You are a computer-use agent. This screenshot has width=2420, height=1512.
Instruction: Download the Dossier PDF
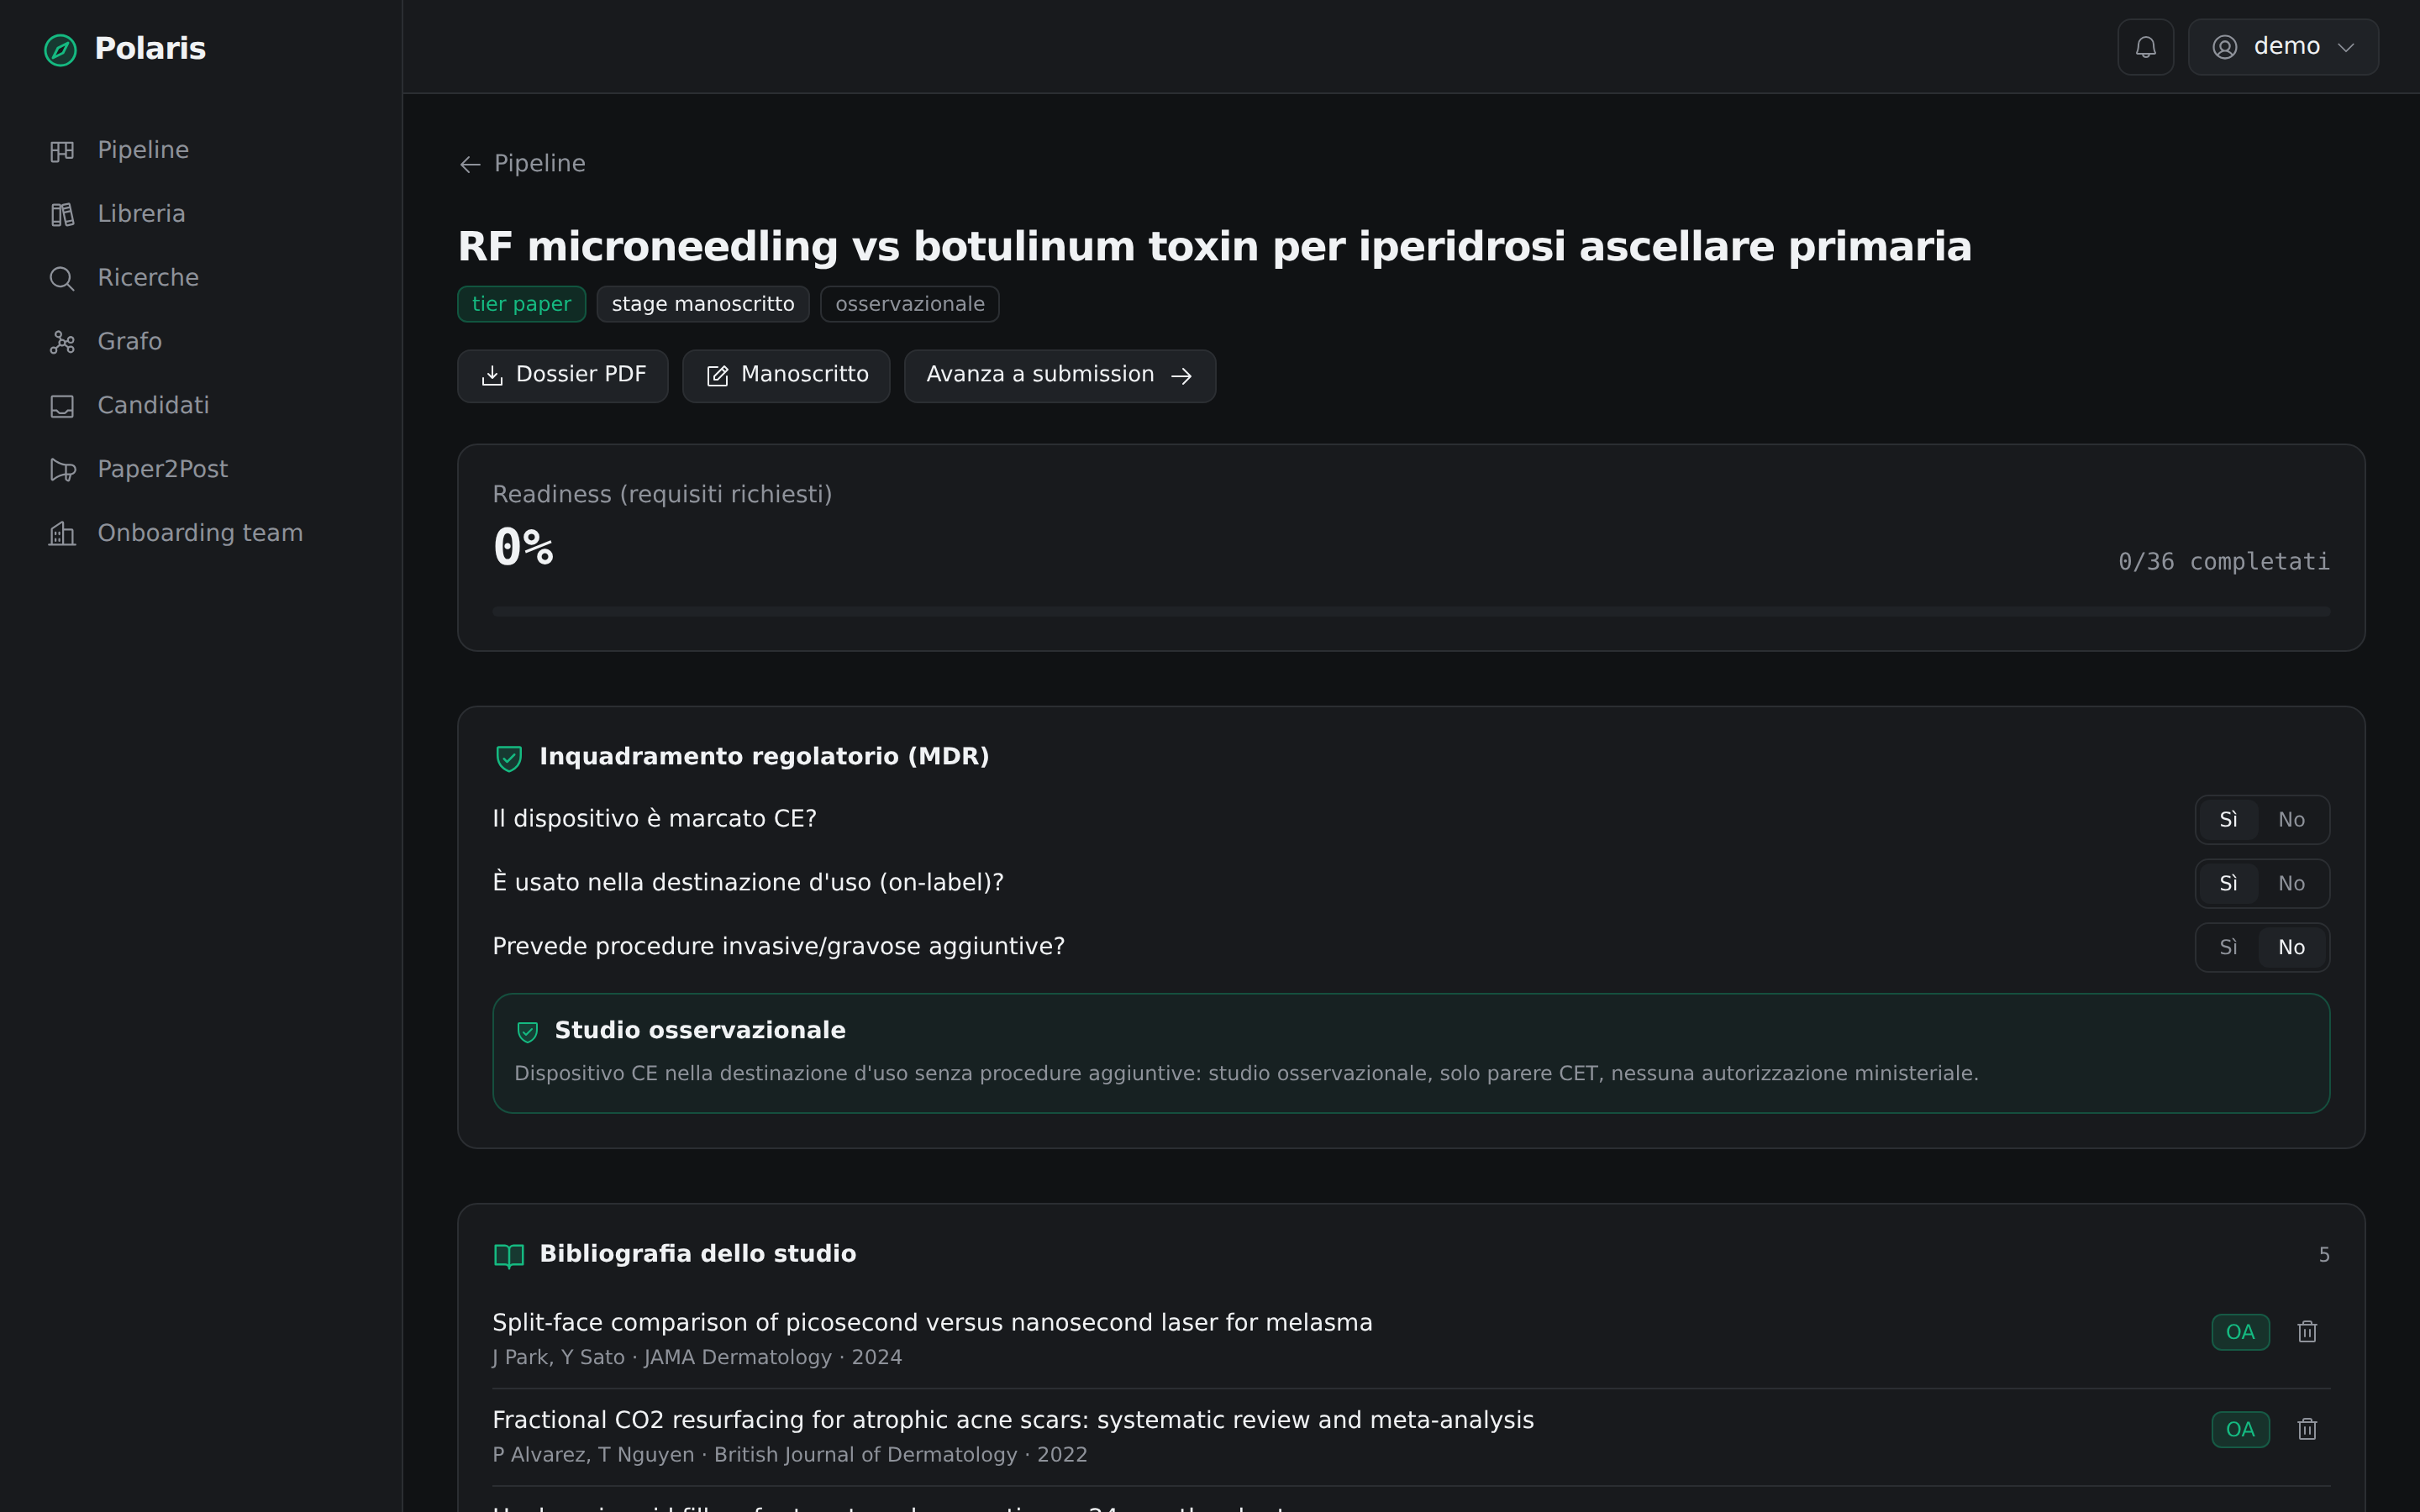click(x=562, y=376)
